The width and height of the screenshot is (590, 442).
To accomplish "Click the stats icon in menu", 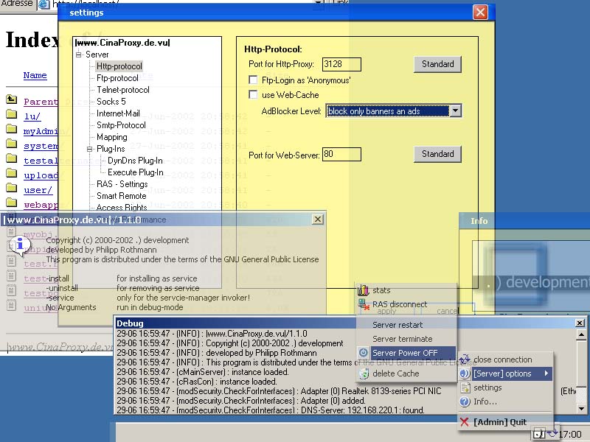I will coord(363,290).
